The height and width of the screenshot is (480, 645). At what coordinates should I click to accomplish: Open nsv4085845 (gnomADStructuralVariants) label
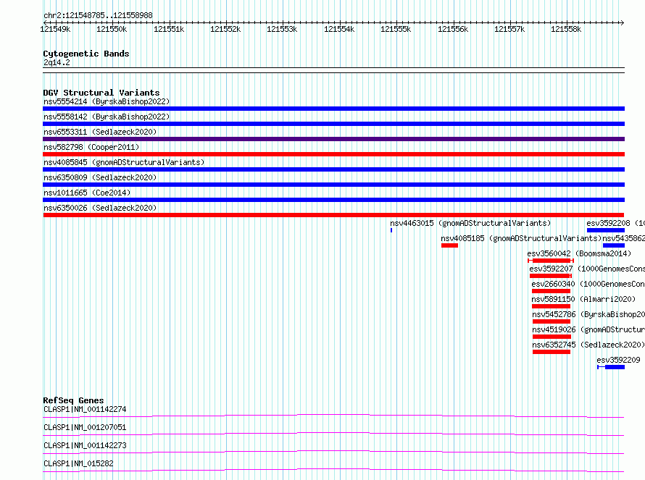coord(124,162)
